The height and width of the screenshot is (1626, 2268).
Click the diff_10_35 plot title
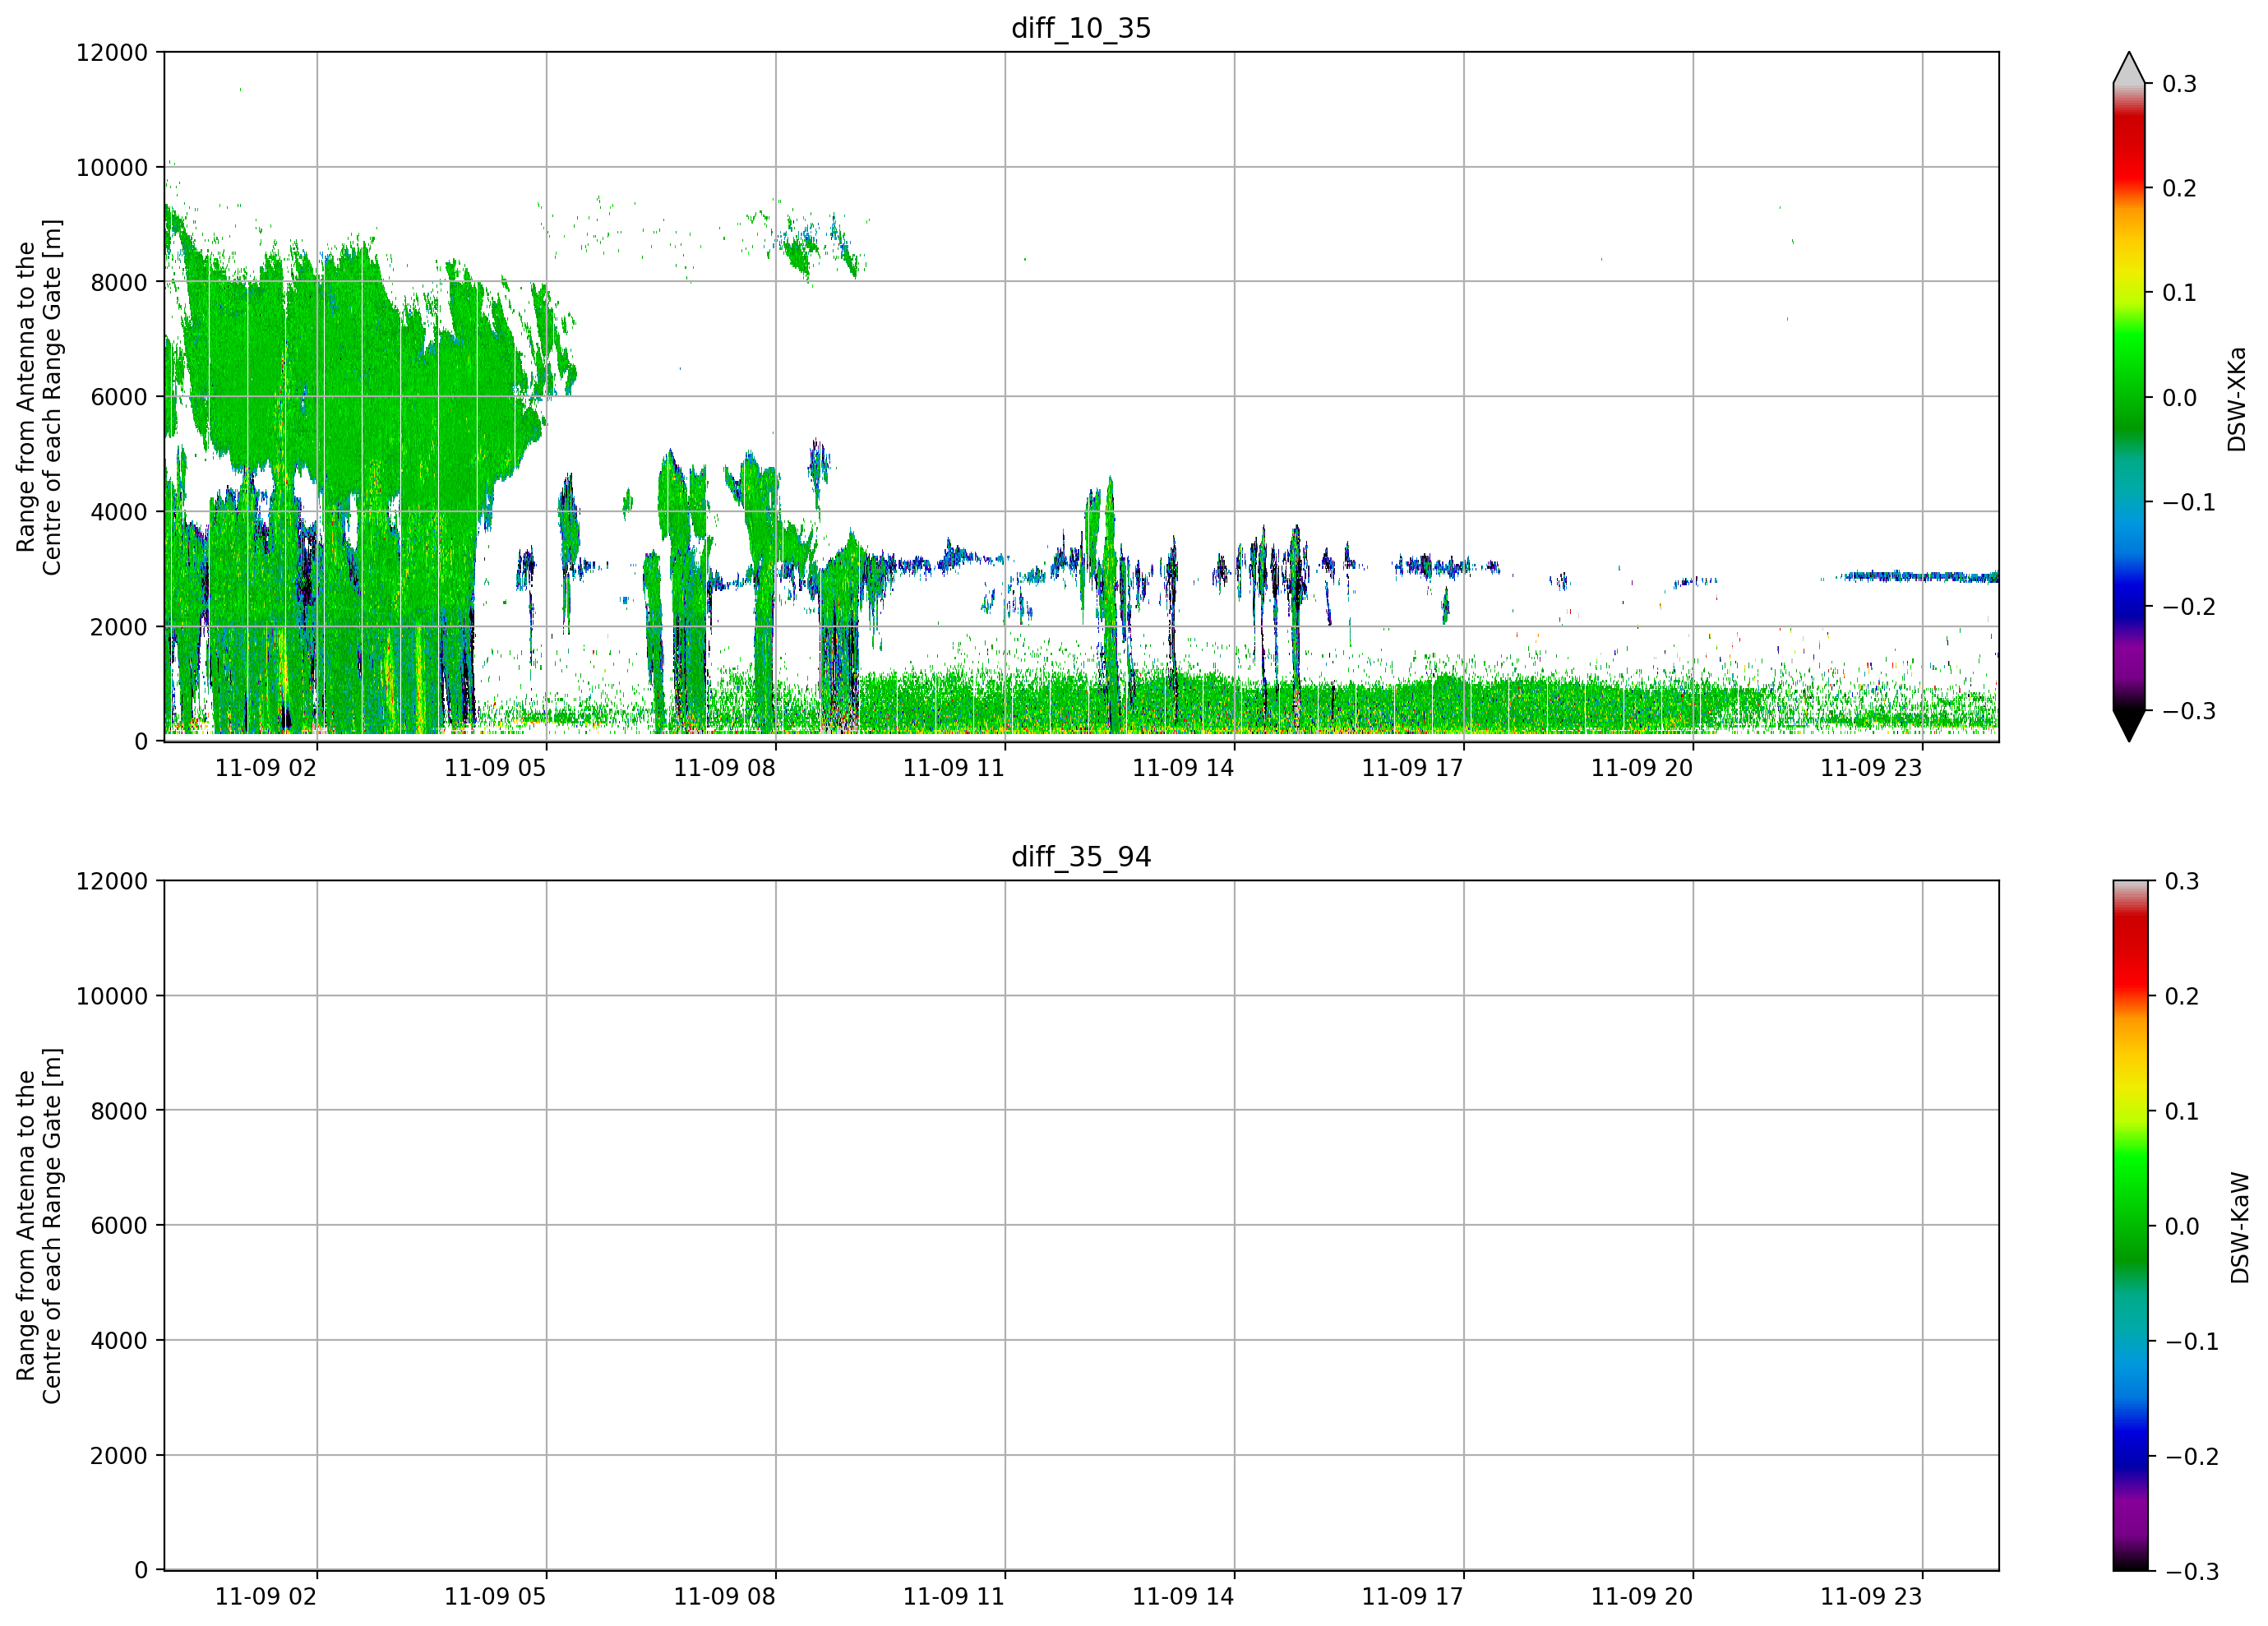point(1081,28)
